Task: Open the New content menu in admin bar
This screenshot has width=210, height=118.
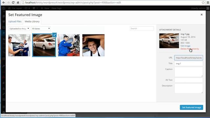Action: pyautogui.click(x=45, y=8)
